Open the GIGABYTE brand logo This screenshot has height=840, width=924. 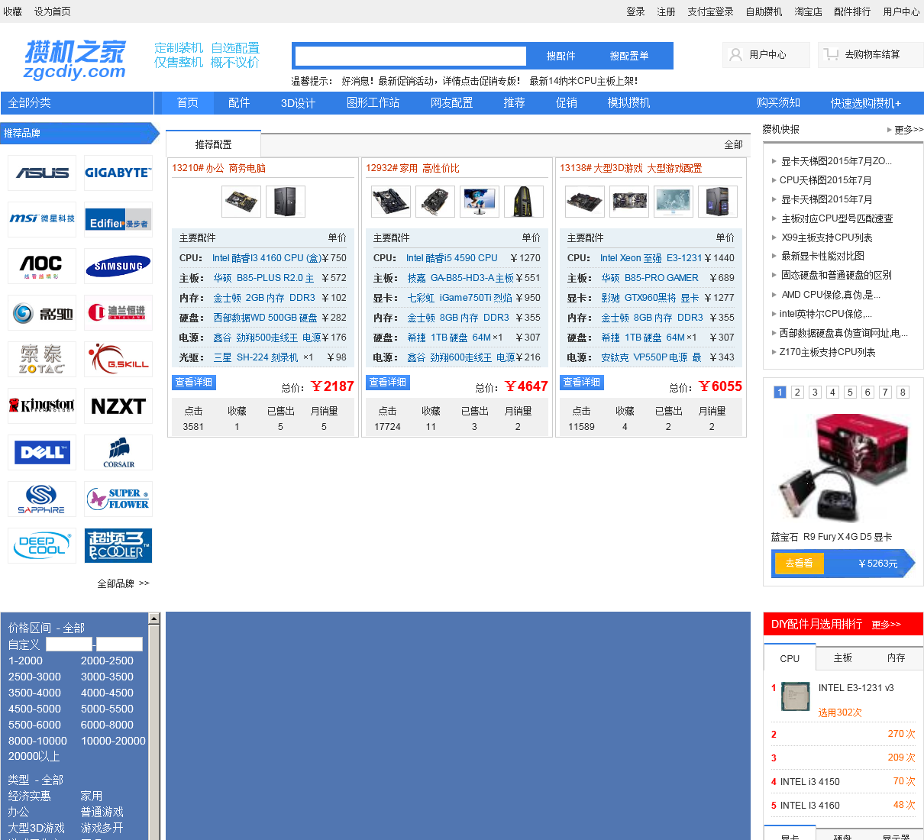[118, 173]
